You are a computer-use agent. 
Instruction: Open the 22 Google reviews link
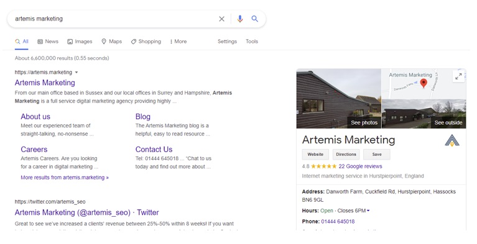(360, 166)
